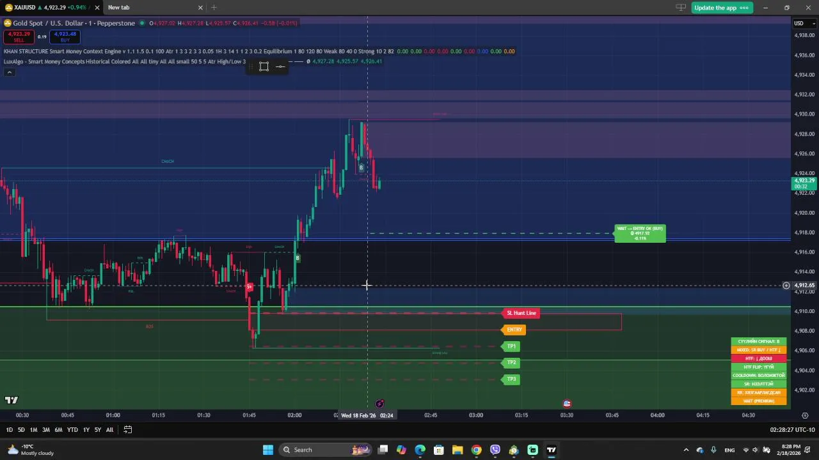Open Google Chrome from taskbar
The height and width of the screenshot is (460, 819).
pos(476,450)
